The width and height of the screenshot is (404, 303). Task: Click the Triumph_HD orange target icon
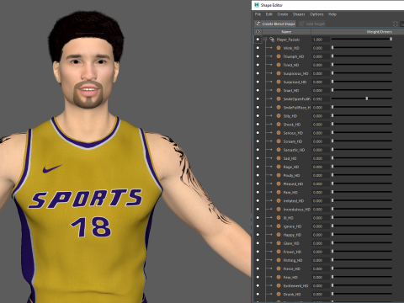click(279, 56)
